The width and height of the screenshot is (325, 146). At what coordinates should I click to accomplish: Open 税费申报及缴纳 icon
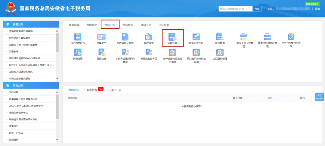click(x=125, y=37)
